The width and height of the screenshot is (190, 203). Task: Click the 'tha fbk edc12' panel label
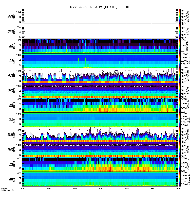[12, 46]
